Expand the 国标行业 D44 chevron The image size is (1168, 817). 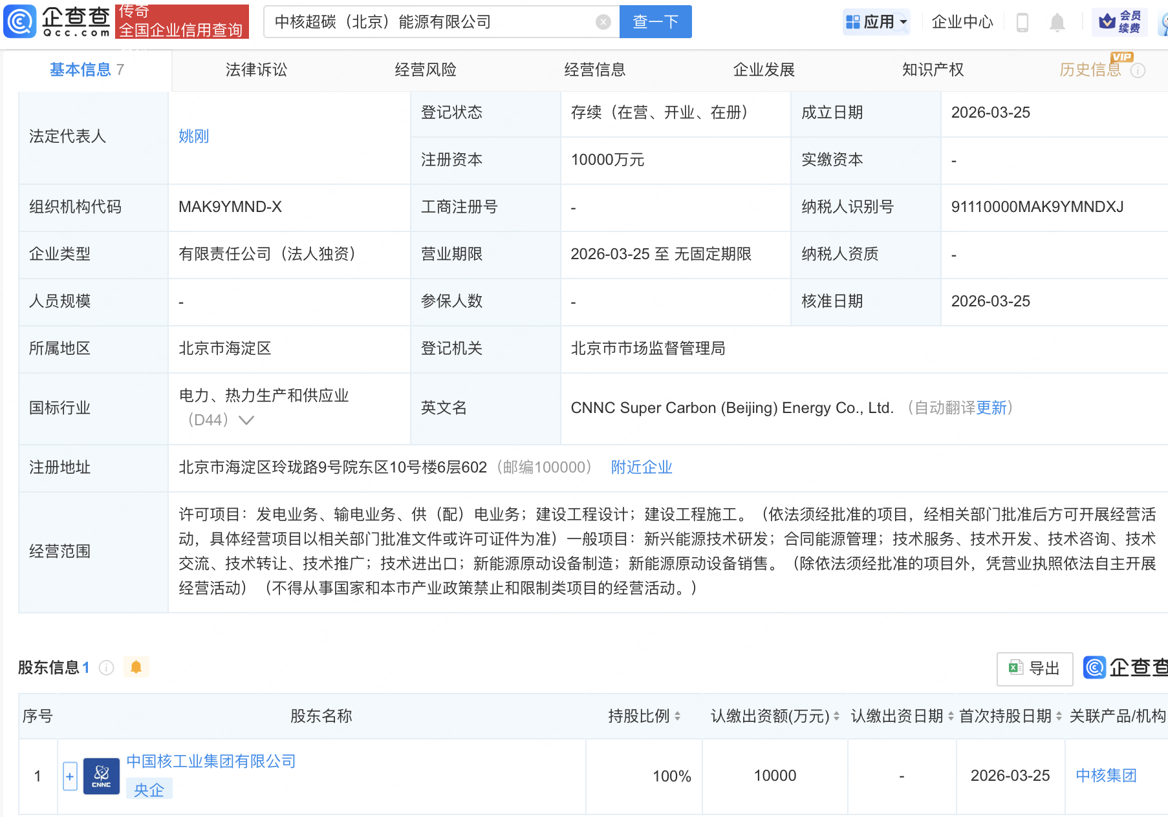pos(246,420)
